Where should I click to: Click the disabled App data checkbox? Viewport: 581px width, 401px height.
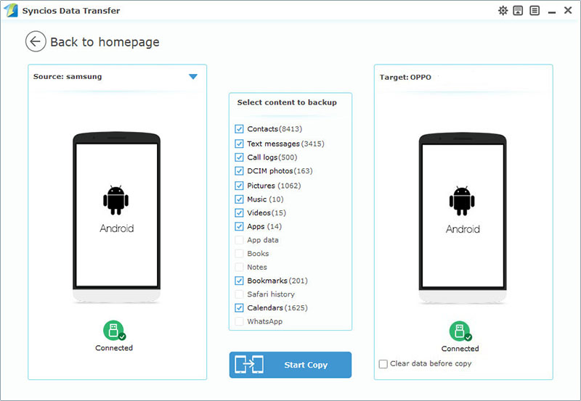pos(239,240)
